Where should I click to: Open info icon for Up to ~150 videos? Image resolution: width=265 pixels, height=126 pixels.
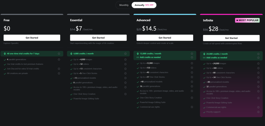[x=192, y=68]
